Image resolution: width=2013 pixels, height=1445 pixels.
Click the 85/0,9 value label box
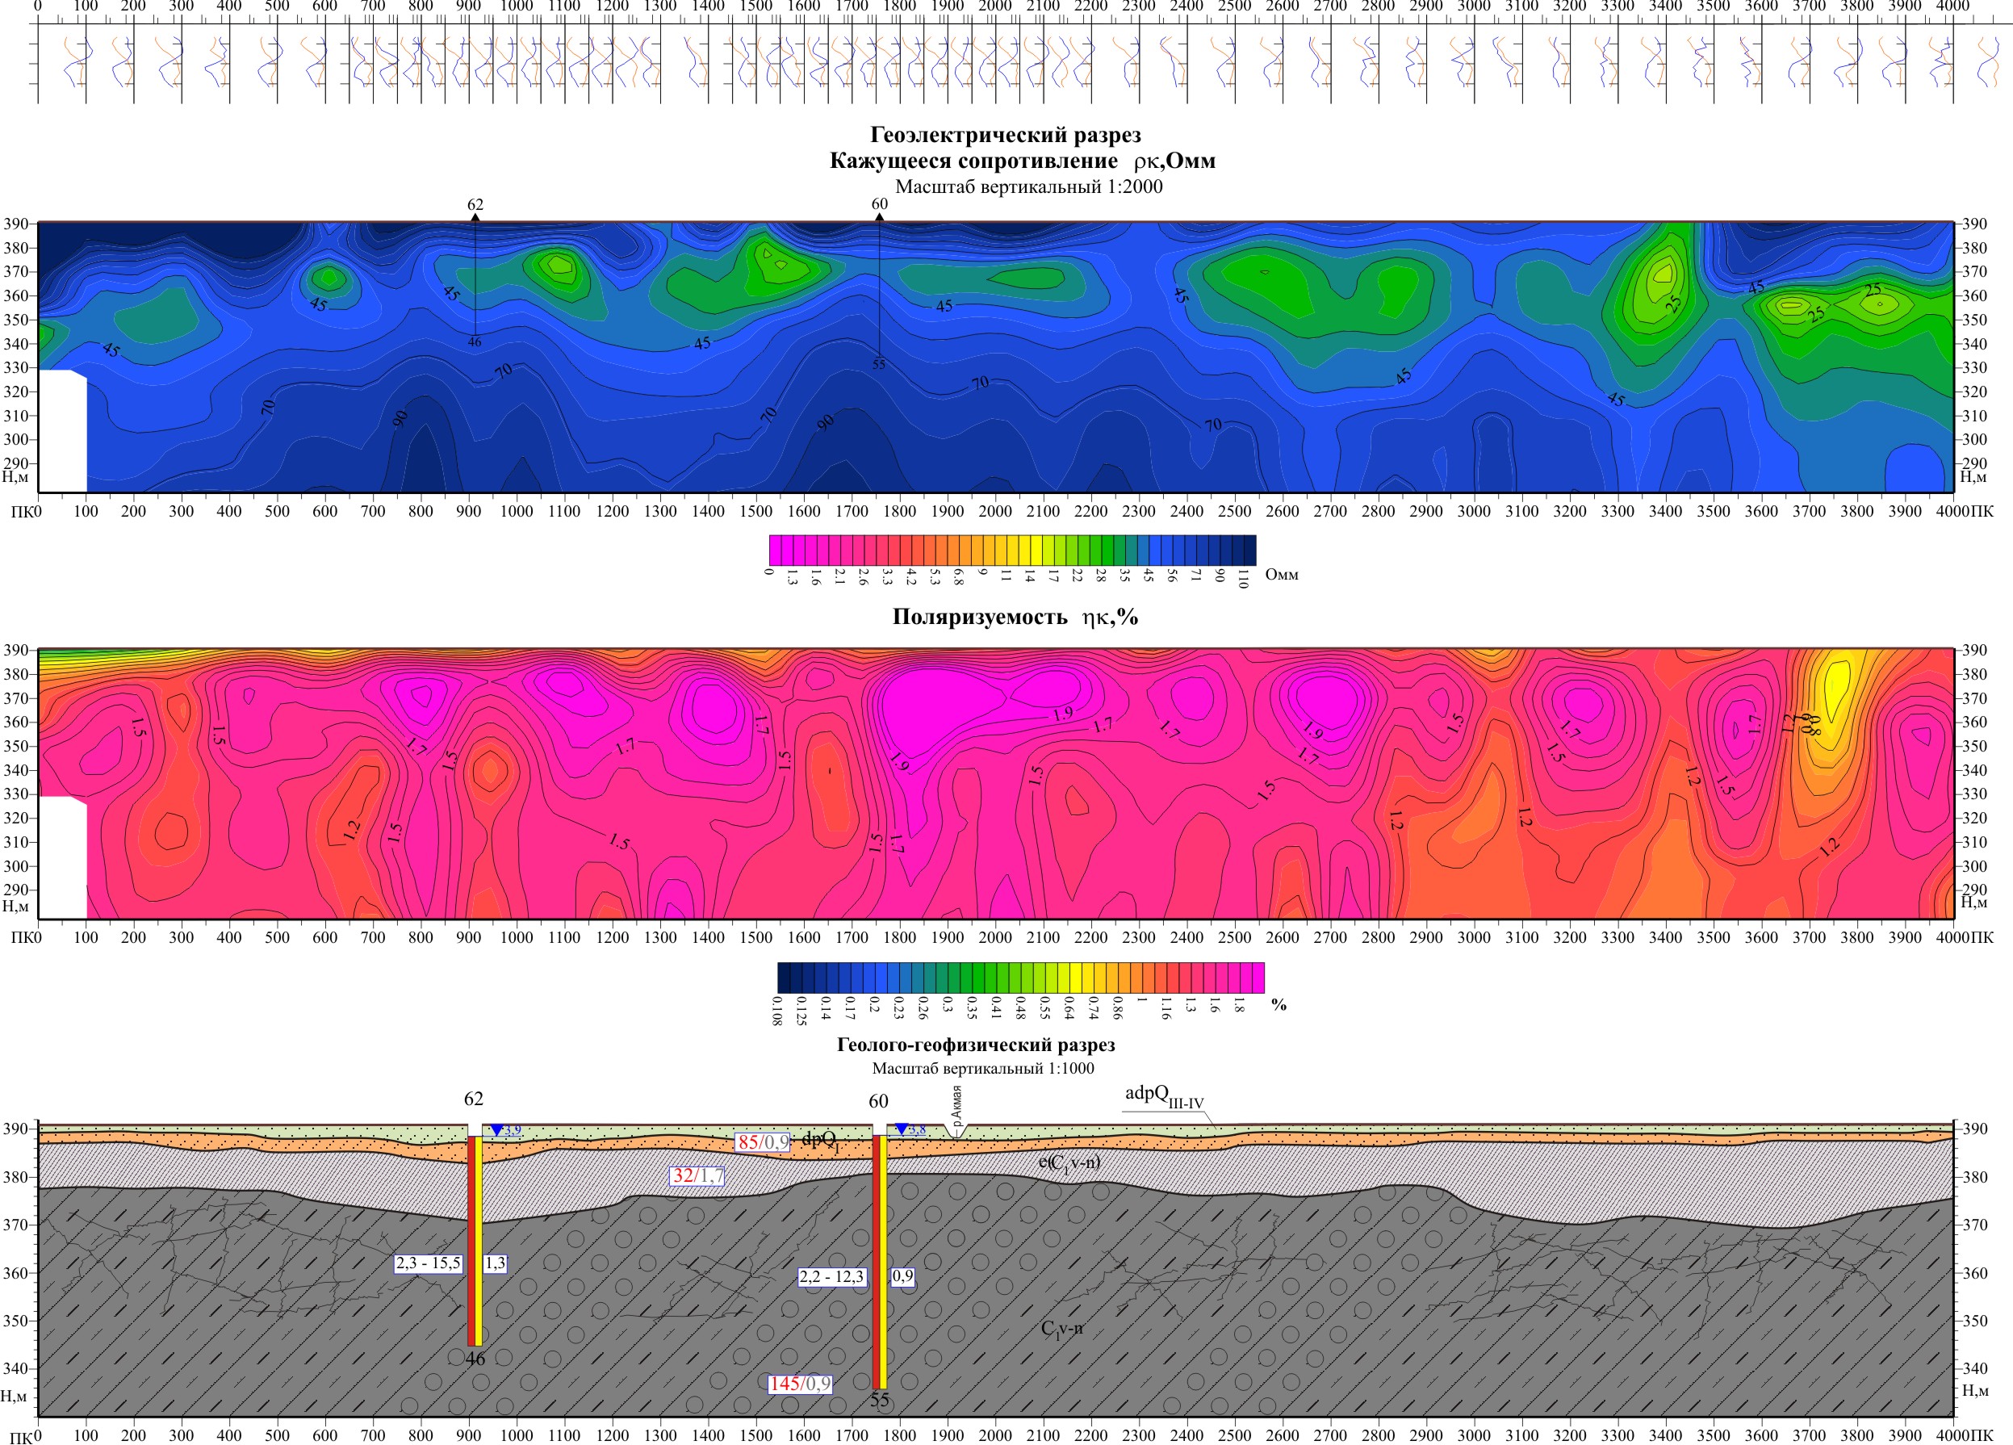click(763, 1142)
